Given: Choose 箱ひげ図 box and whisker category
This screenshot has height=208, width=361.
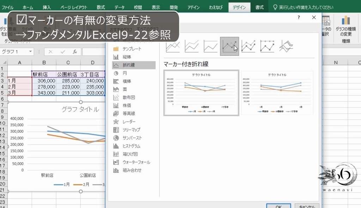Looking at the screenshot, I should click(134, 154).
